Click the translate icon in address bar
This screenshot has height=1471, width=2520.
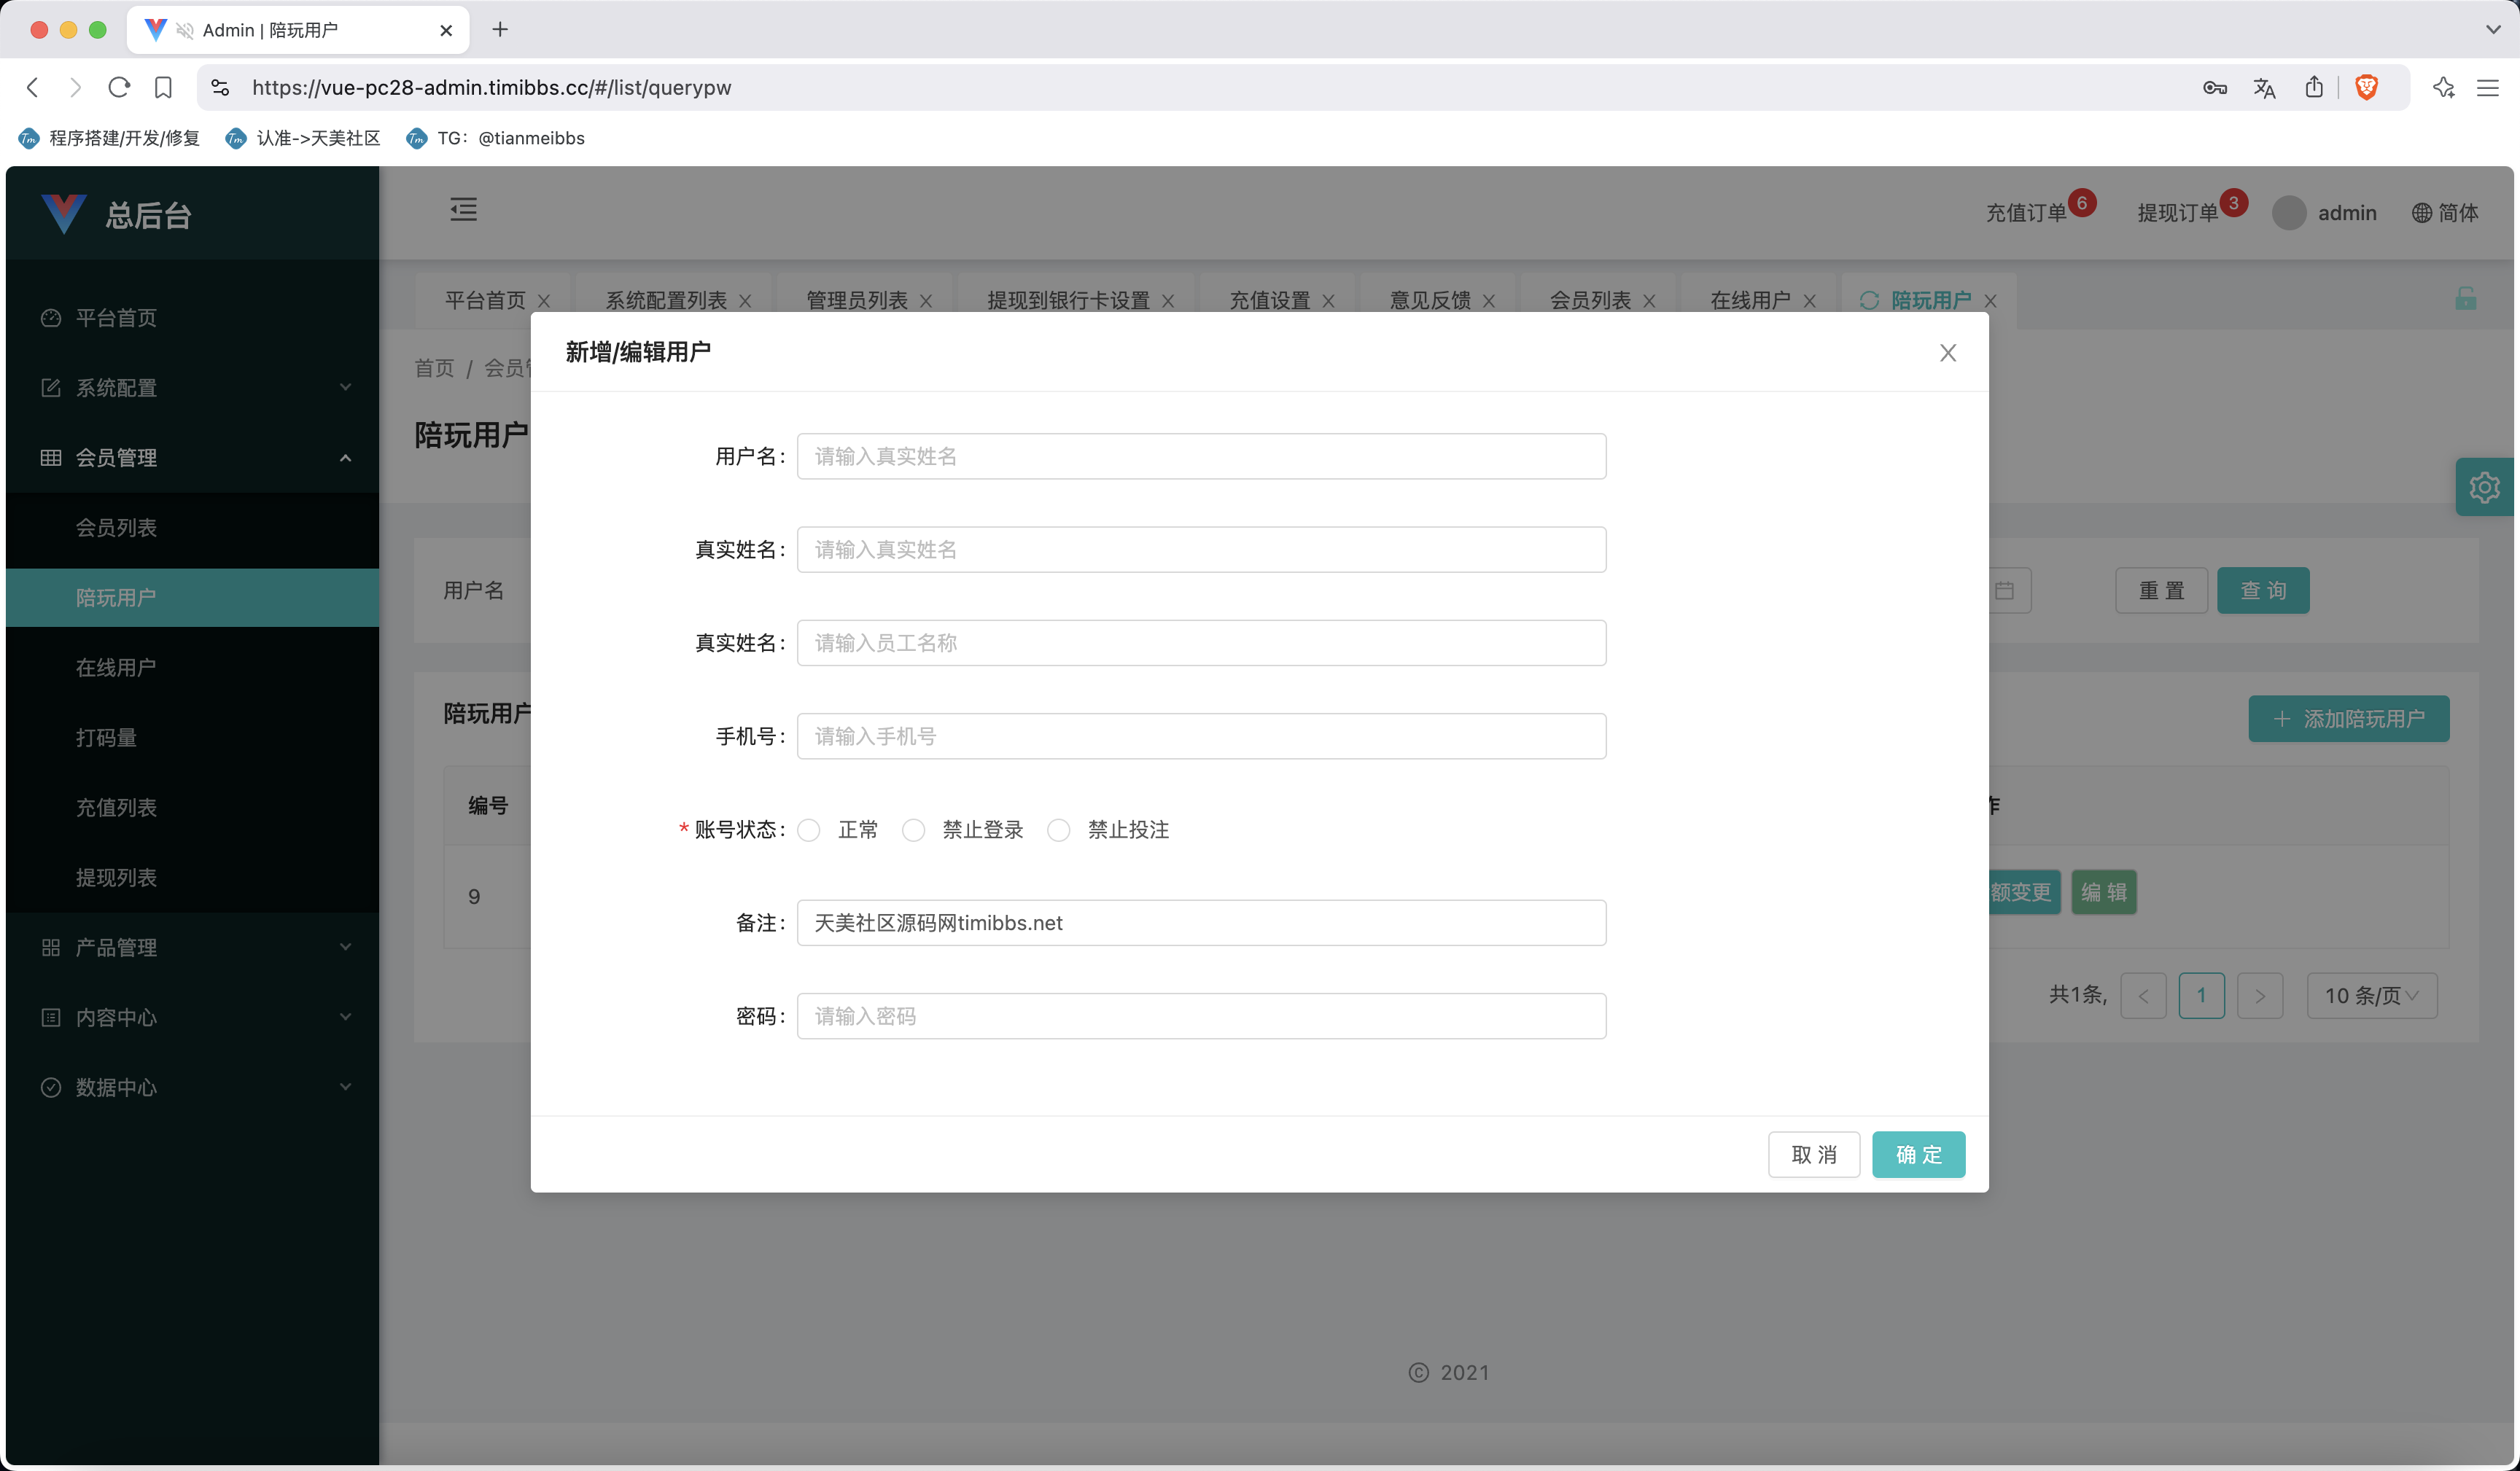2264,88
